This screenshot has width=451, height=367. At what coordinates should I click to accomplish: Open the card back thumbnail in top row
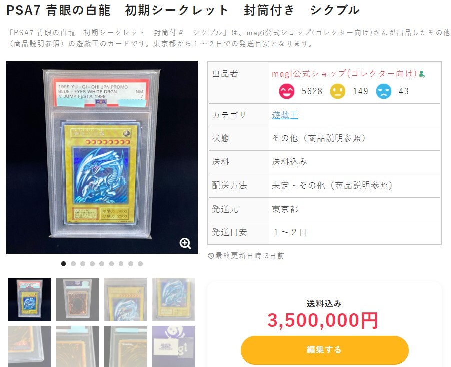tap(78, 299)
